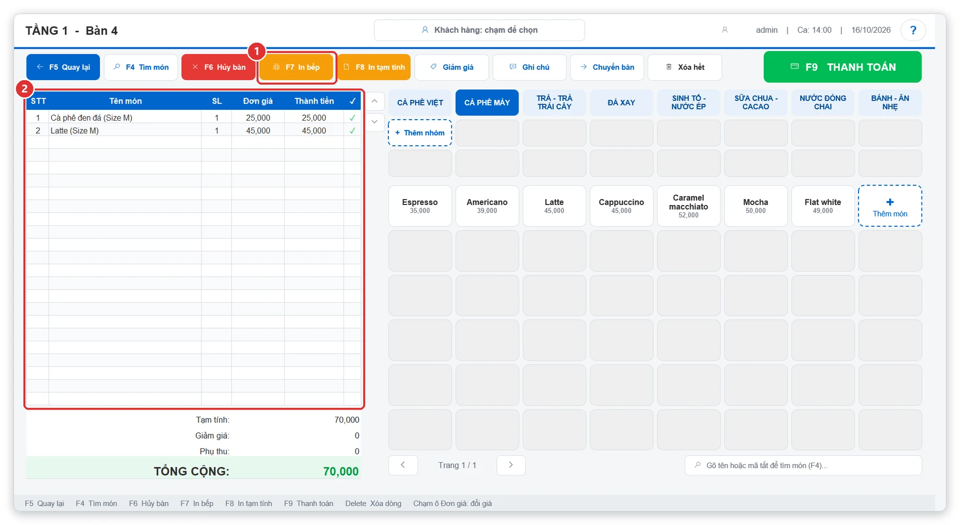Add Cappuccino to the order
Screen dimensions: 960x525
(x=621, y=206)
